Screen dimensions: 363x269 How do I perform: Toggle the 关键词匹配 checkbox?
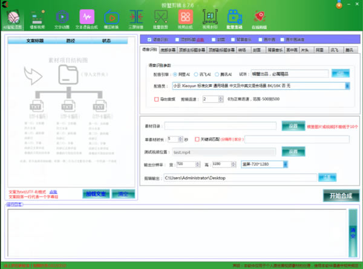tap(197, 138)
